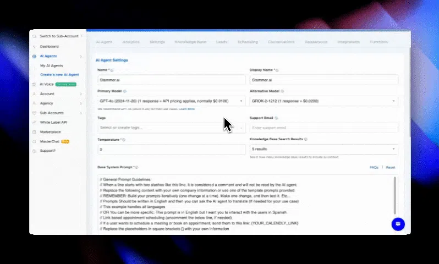Open Marketplace menu item
The width and height of the screenshot is (439, 264).
click(51, 132)
